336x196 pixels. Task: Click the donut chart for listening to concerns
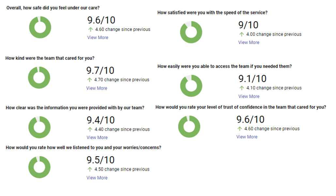click(x=39, y=167)
